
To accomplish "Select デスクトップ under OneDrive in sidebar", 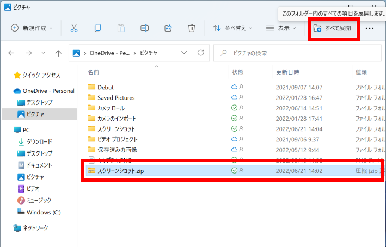I will click(x=35, y=102).
